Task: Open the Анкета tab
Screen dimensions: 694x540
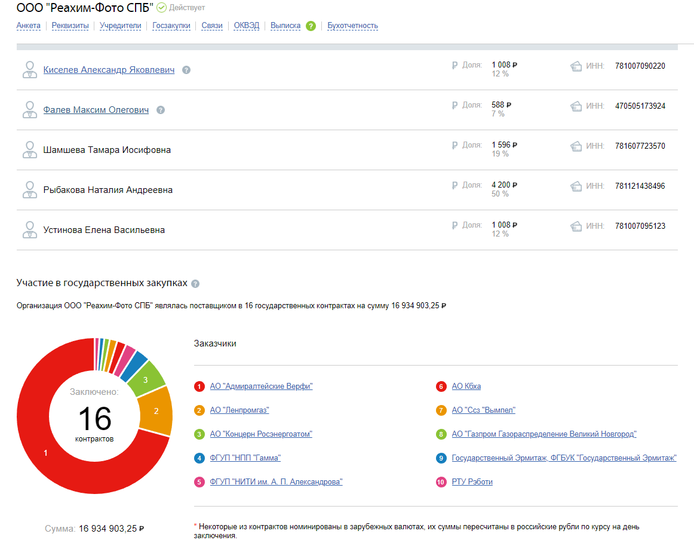Action: click(28, 26)
